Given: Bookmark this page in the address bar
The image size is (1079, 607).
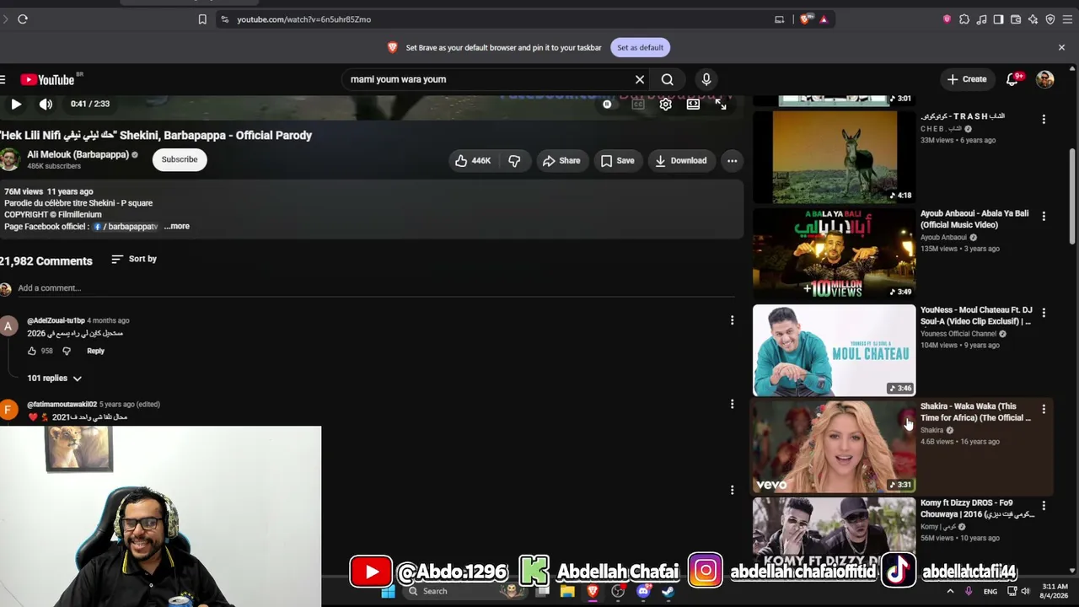Looking at the screenshot, I should click(202, 19).
